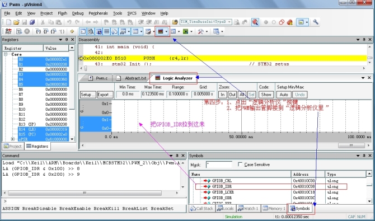Toggle the Symbols Window icon
Viewport: 375px width, 221px height.
tap(99, 31)
